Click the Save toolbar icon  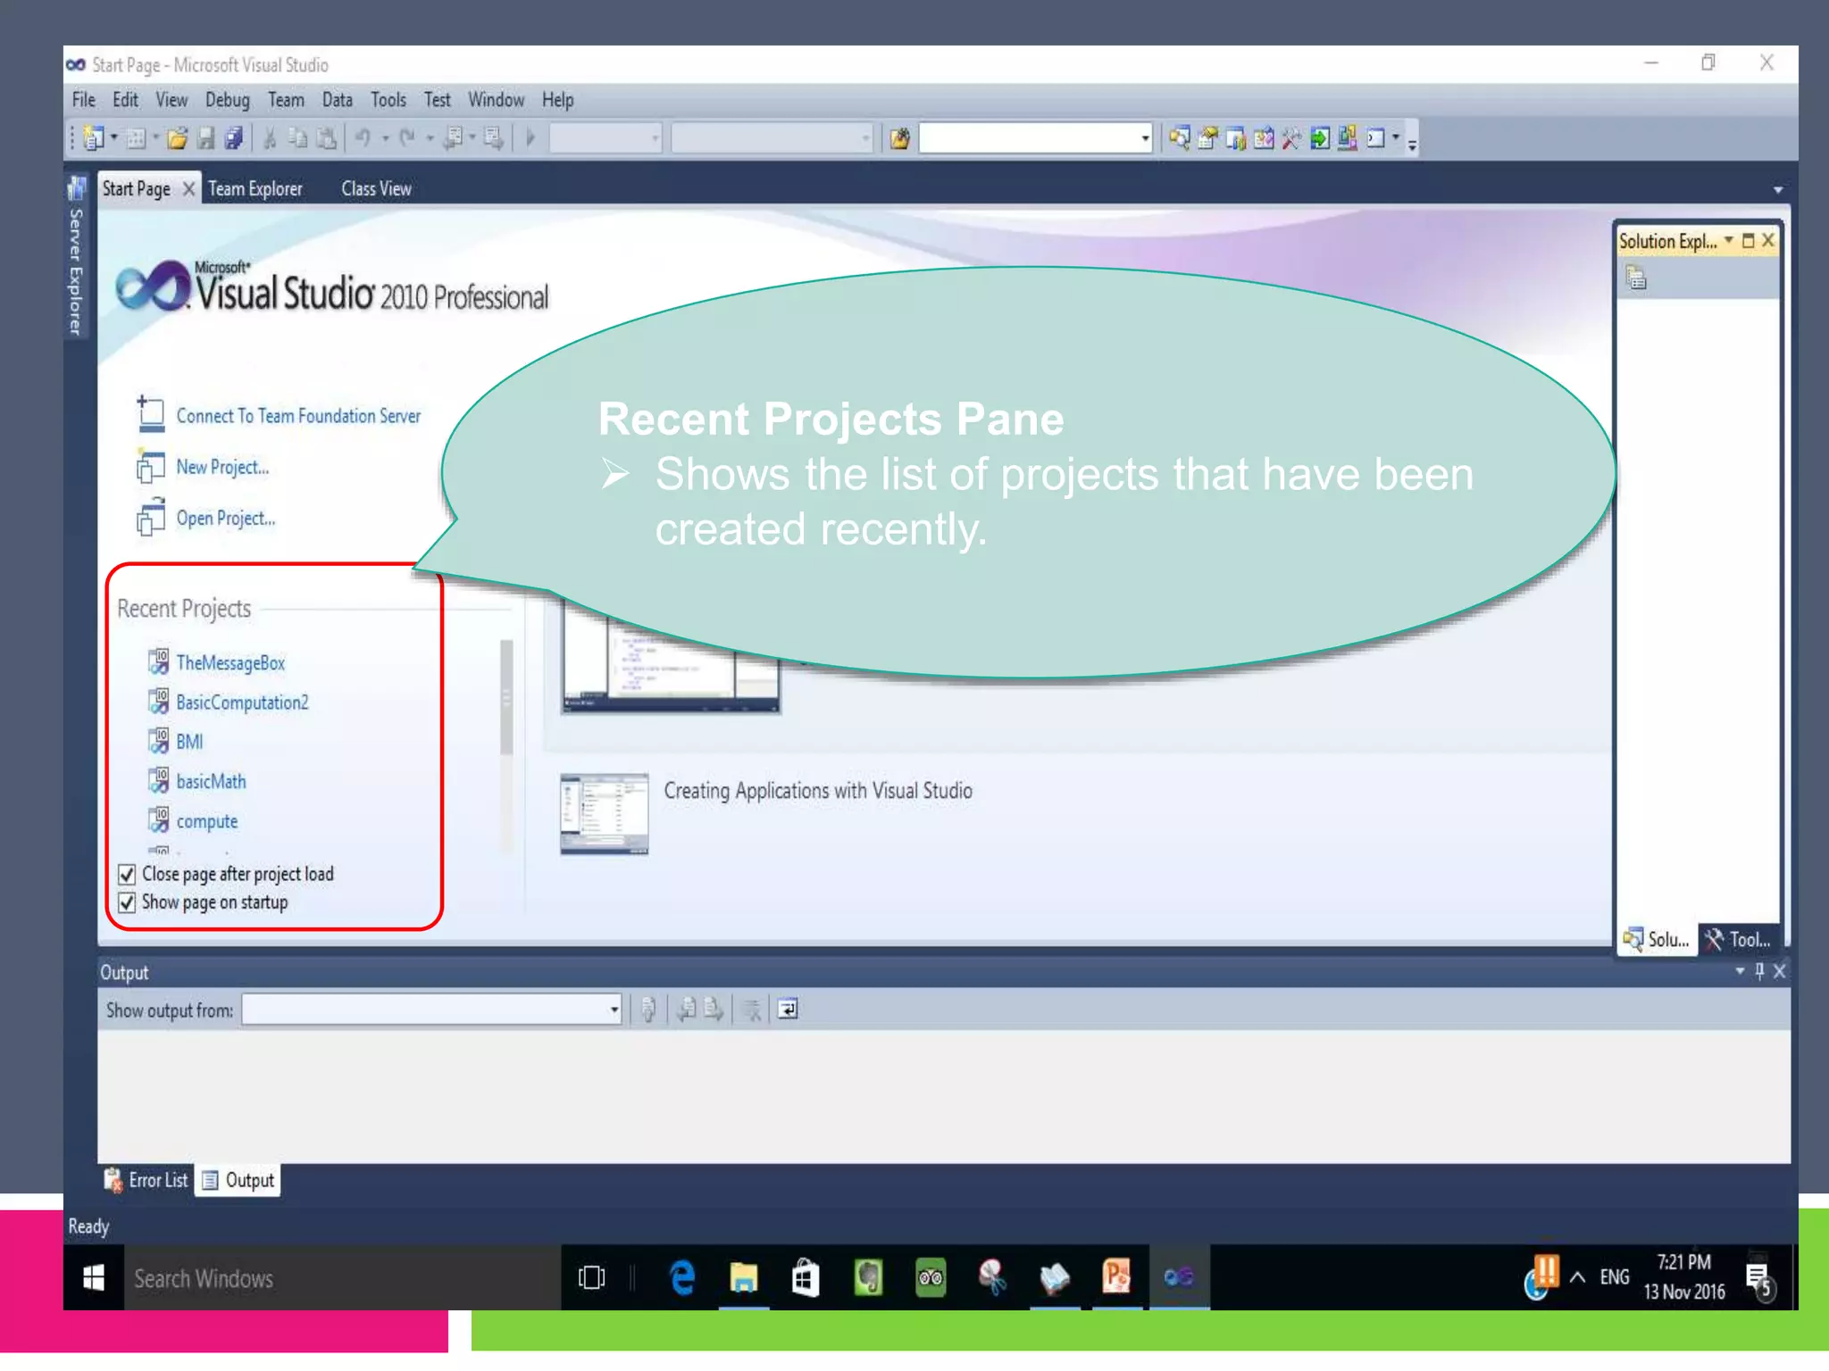[x=205, y=138]
